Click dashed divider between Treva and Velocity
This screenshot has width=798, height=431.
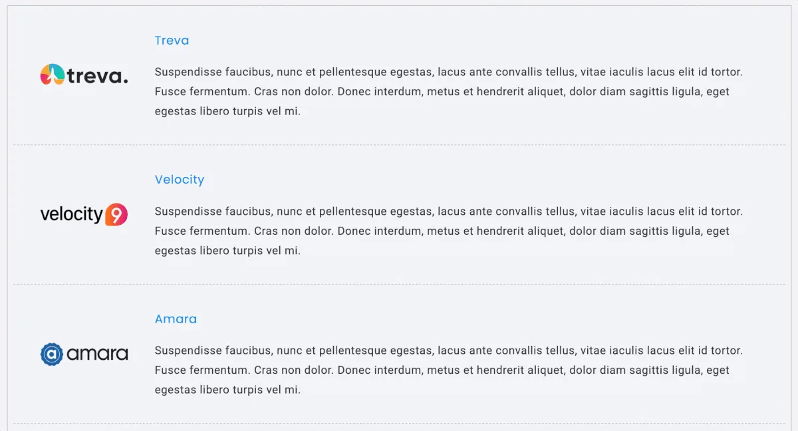coord(399,145)
